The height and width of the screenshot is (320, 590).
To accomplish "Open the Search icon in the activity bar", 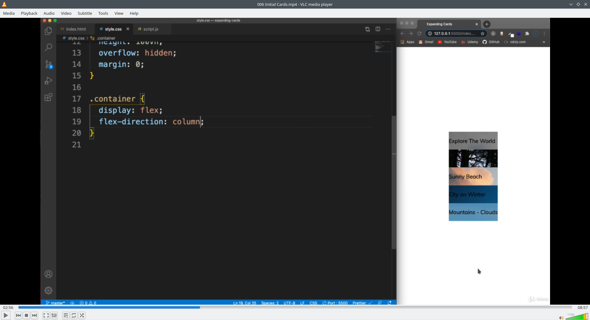I will pyautogui.click(x=48, y=47).
